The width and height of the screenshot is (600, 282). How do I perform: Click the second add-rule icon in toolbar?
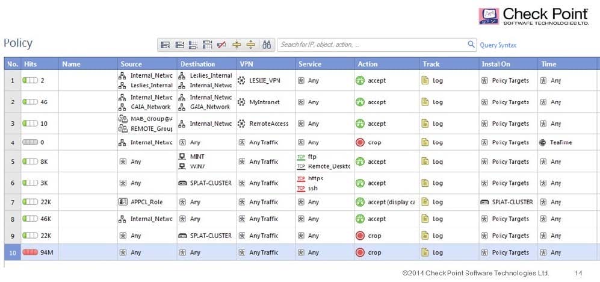(x=179, y=45)
